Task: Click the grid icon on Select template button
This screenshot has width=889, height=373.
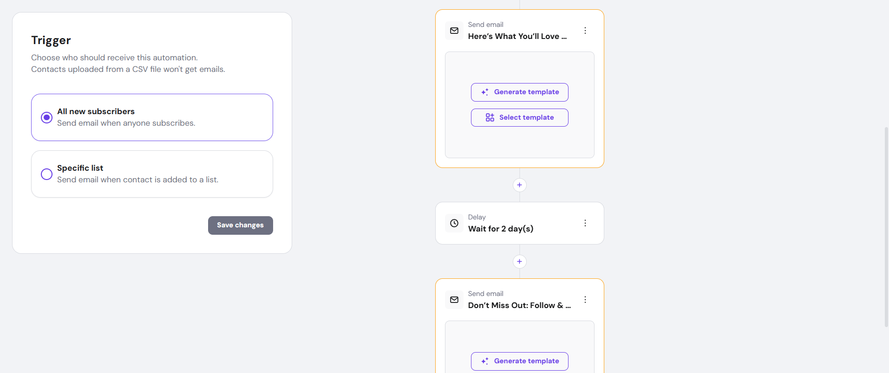Action: [490, 117]
